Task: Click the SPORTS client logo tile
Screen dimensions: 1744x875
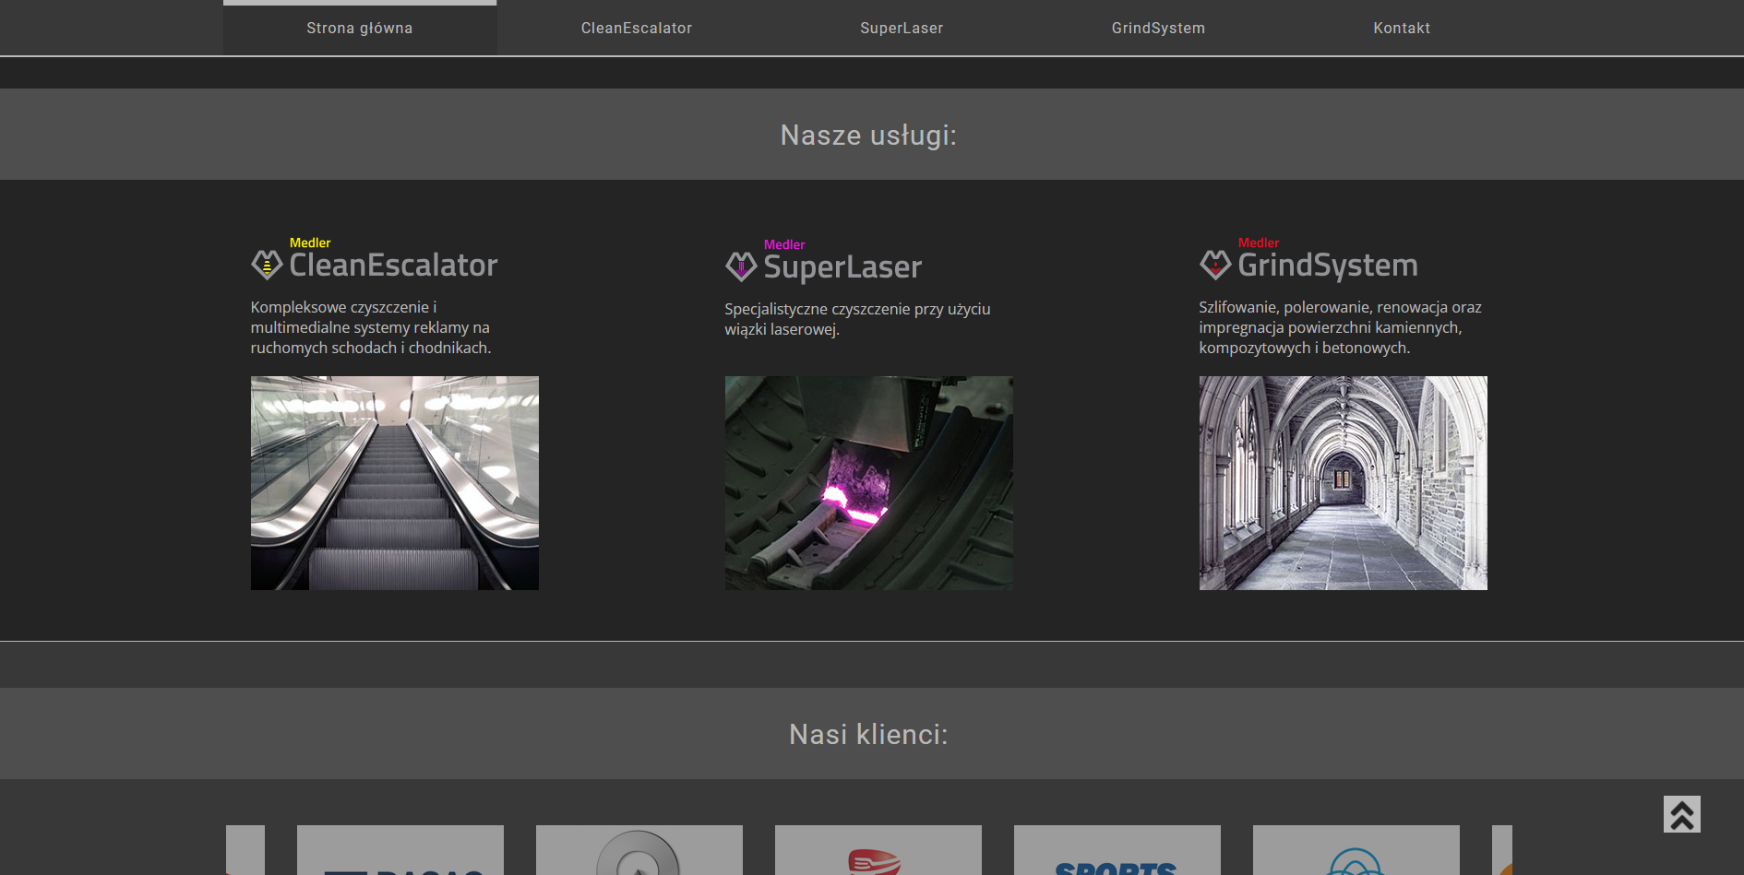Action: [x=1117, y=851]
